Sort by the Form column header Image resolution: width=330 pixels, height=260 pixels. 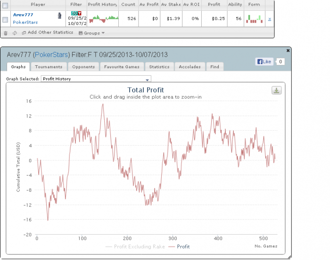coord(254,4)
